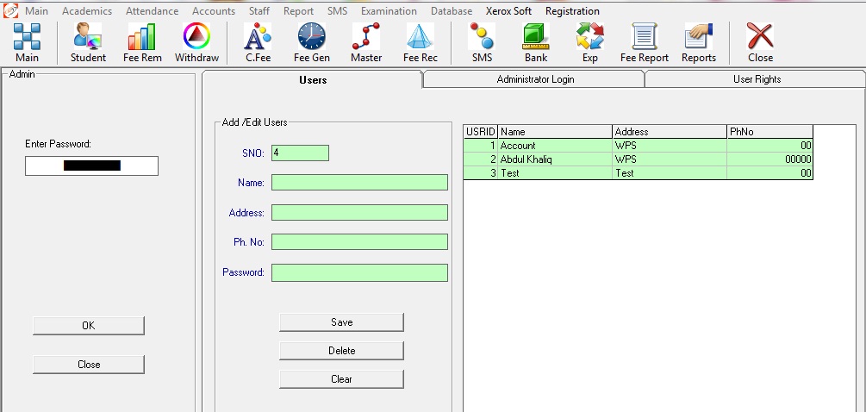Viewport: 866px width, 412px height.
Task: Focus the Address input field
Action: pyautogui.click(x=359, y=213)
